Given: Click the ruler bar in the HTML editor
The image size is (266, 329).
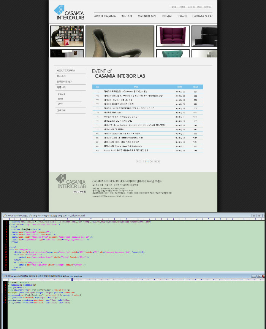Looking at the screenshot, I should pyautogui.click(x=133, y=219).
